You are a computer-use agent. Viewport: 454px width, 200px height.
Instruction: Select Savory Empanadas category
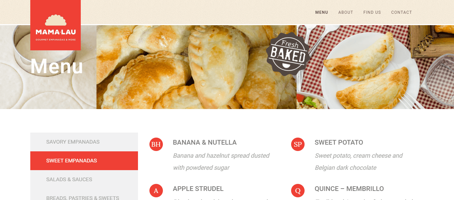[84, 142]
